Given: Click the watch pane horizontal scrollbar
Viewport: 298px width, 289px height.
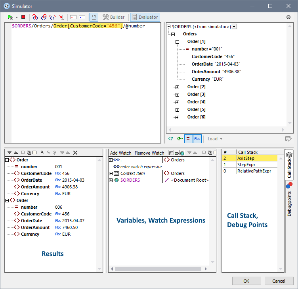Looking at the screenshot, I should pos(159,269).
